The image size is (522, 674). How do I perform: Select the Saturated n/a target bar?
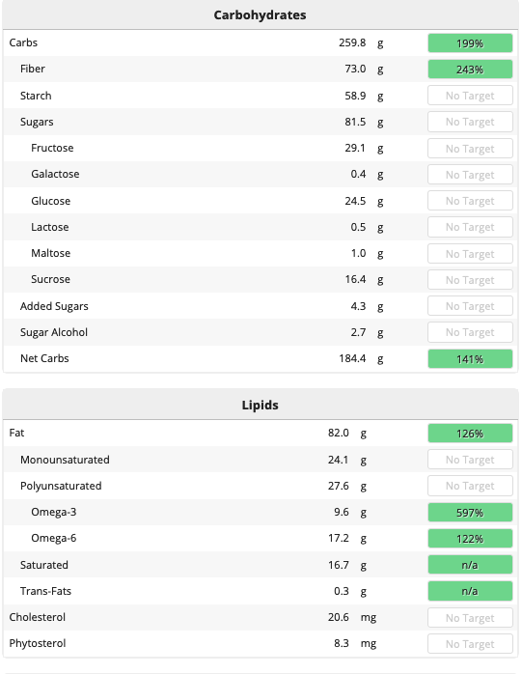click(470, 565)
